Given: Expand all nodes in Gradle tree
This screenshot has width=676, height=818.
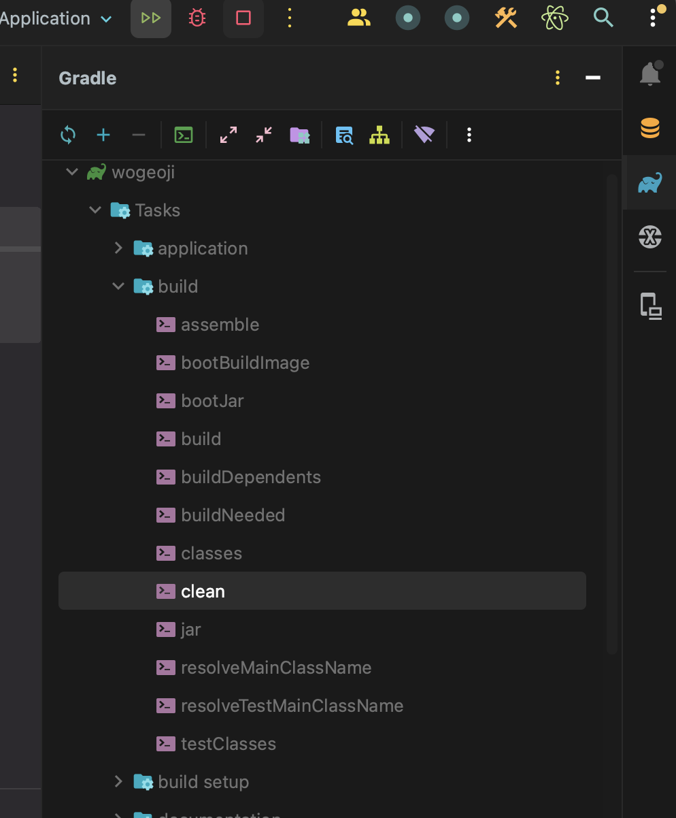Looking at the screenshot, I should (229, 135).
